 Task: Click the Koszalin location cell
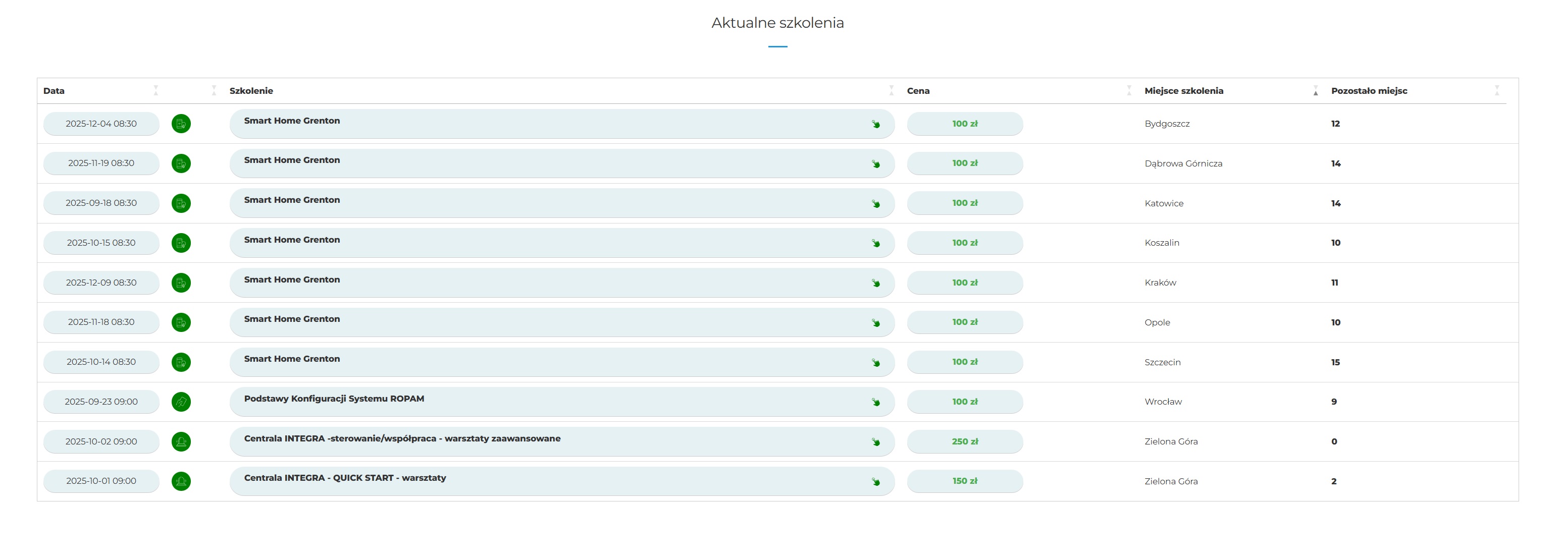click(1162, 243)
